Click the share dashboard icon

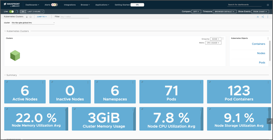point(262,17)
